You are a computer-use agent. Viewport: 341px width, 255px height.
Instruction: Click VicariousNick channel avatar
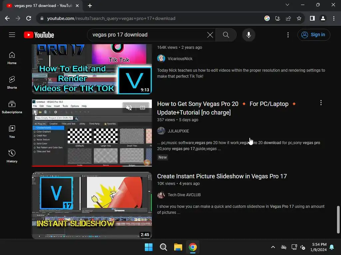pyautogui.click(x=161, y=58)
